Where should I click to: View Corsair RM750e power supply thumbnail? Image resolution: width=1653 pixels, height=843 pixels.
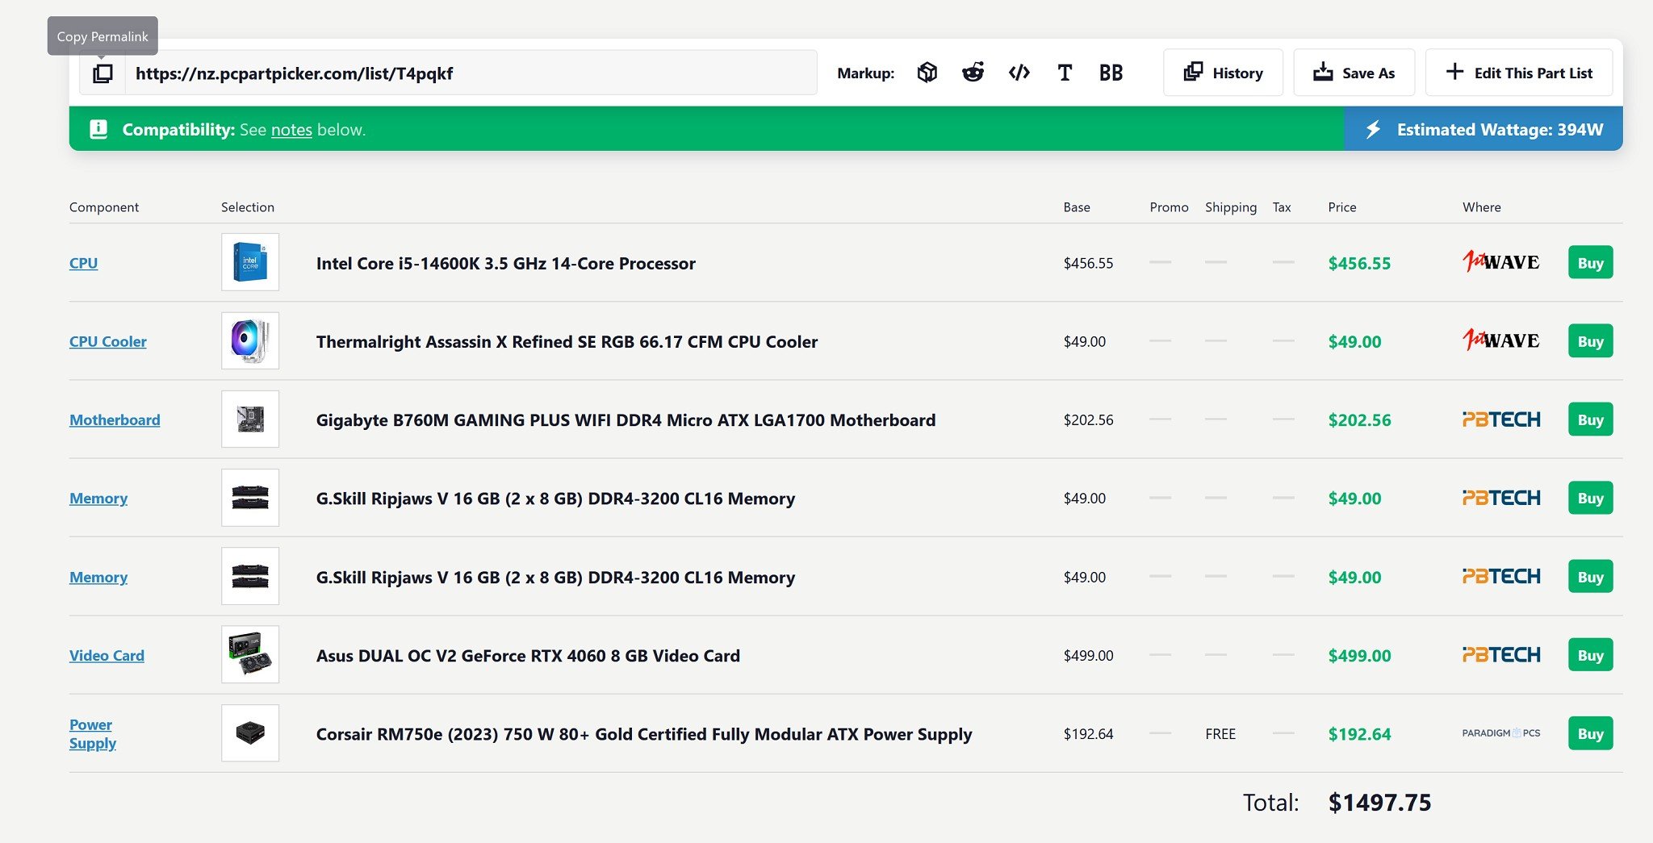click(x=250, y=732)
